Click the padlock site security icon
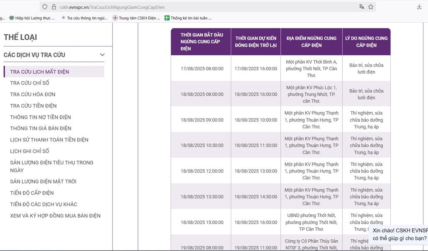 [53, 7]
